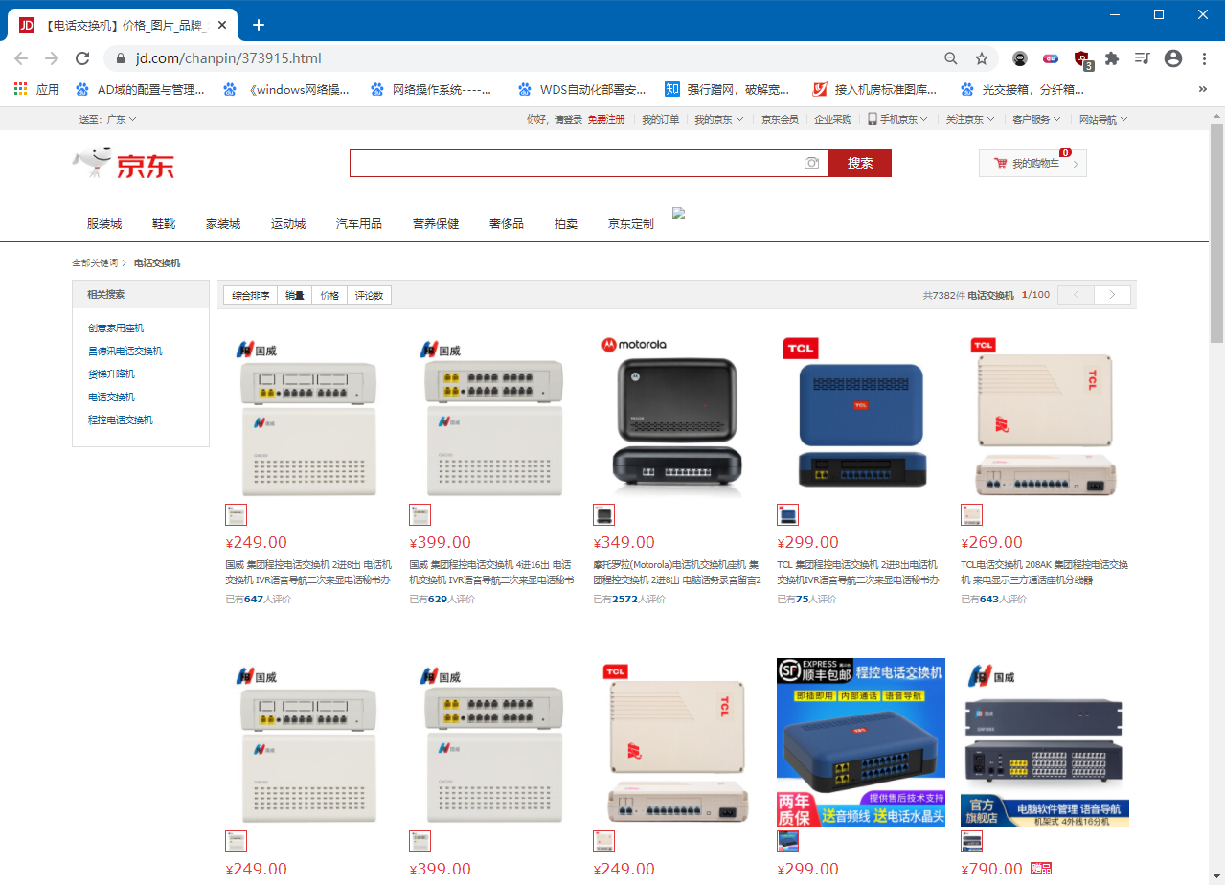This screenshot has height=885, width=1225.
Task: Click the red 搜索 search button
Action: click(860, 163)
